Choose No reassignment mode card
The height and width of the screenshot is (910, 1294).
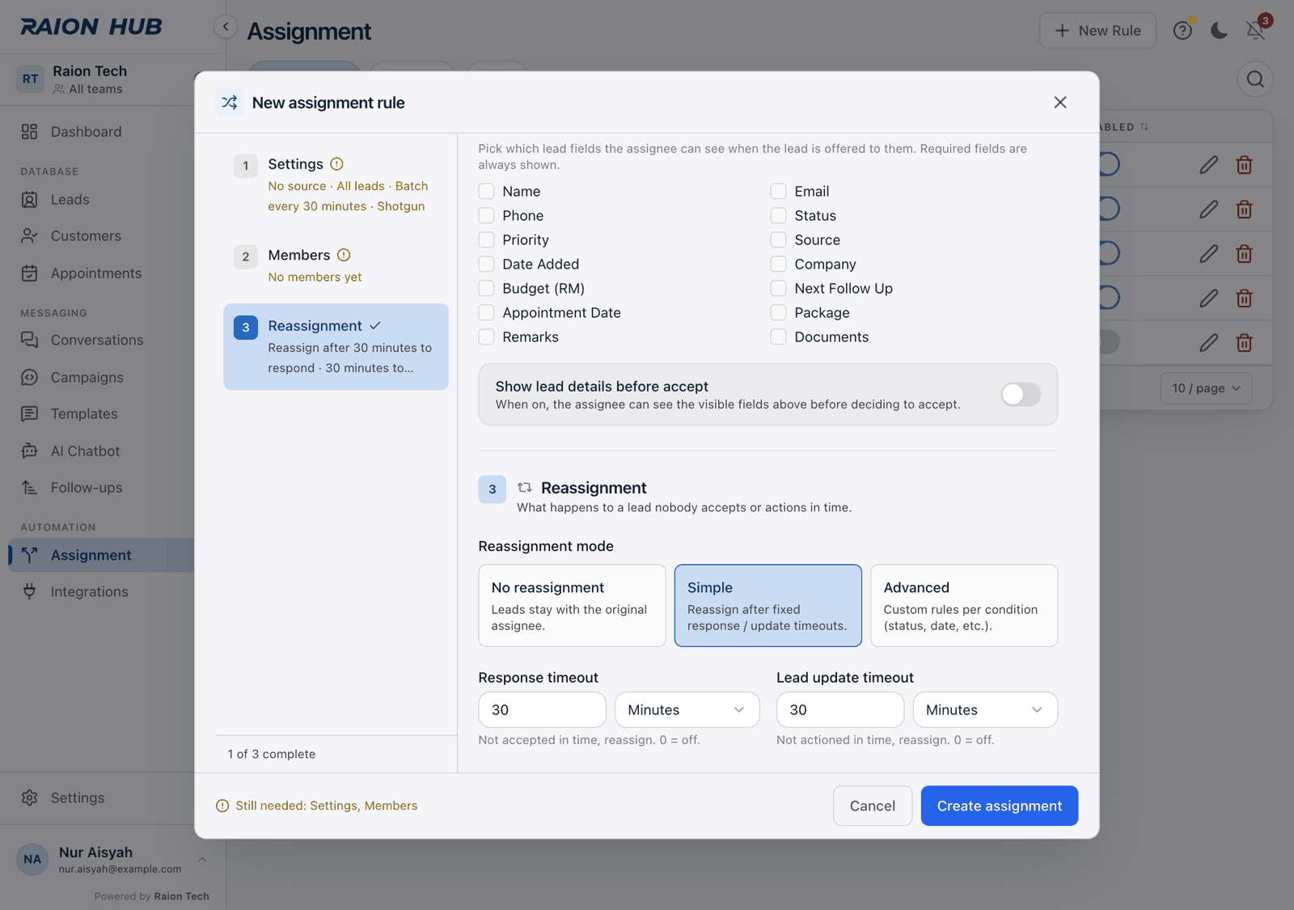tap(572, 606)
